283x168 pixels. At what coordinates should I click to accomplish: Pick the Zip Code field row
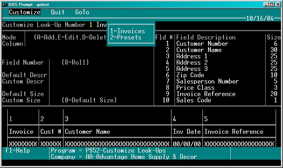click(x=218, y=75)
